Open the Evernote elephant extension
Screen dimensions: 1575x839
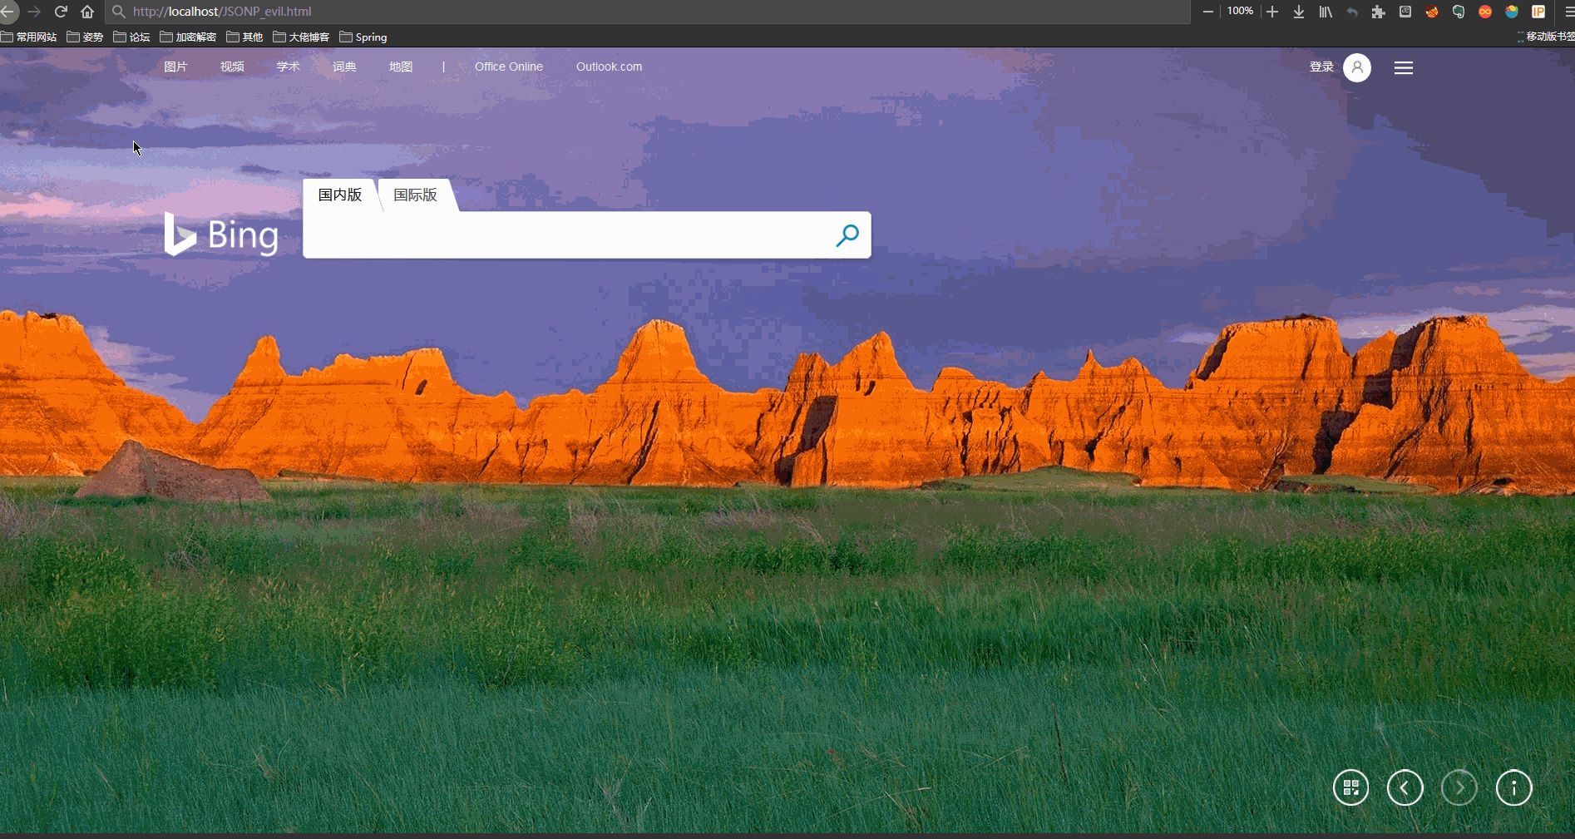(1459, 12)
